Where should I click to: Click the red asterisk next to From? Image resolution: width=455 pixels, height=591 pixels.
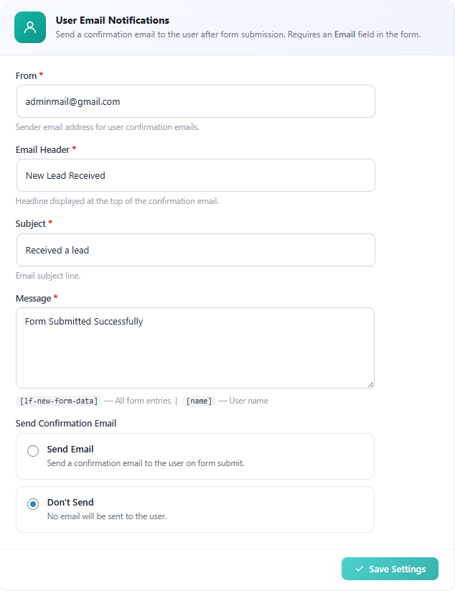point(41,75)
